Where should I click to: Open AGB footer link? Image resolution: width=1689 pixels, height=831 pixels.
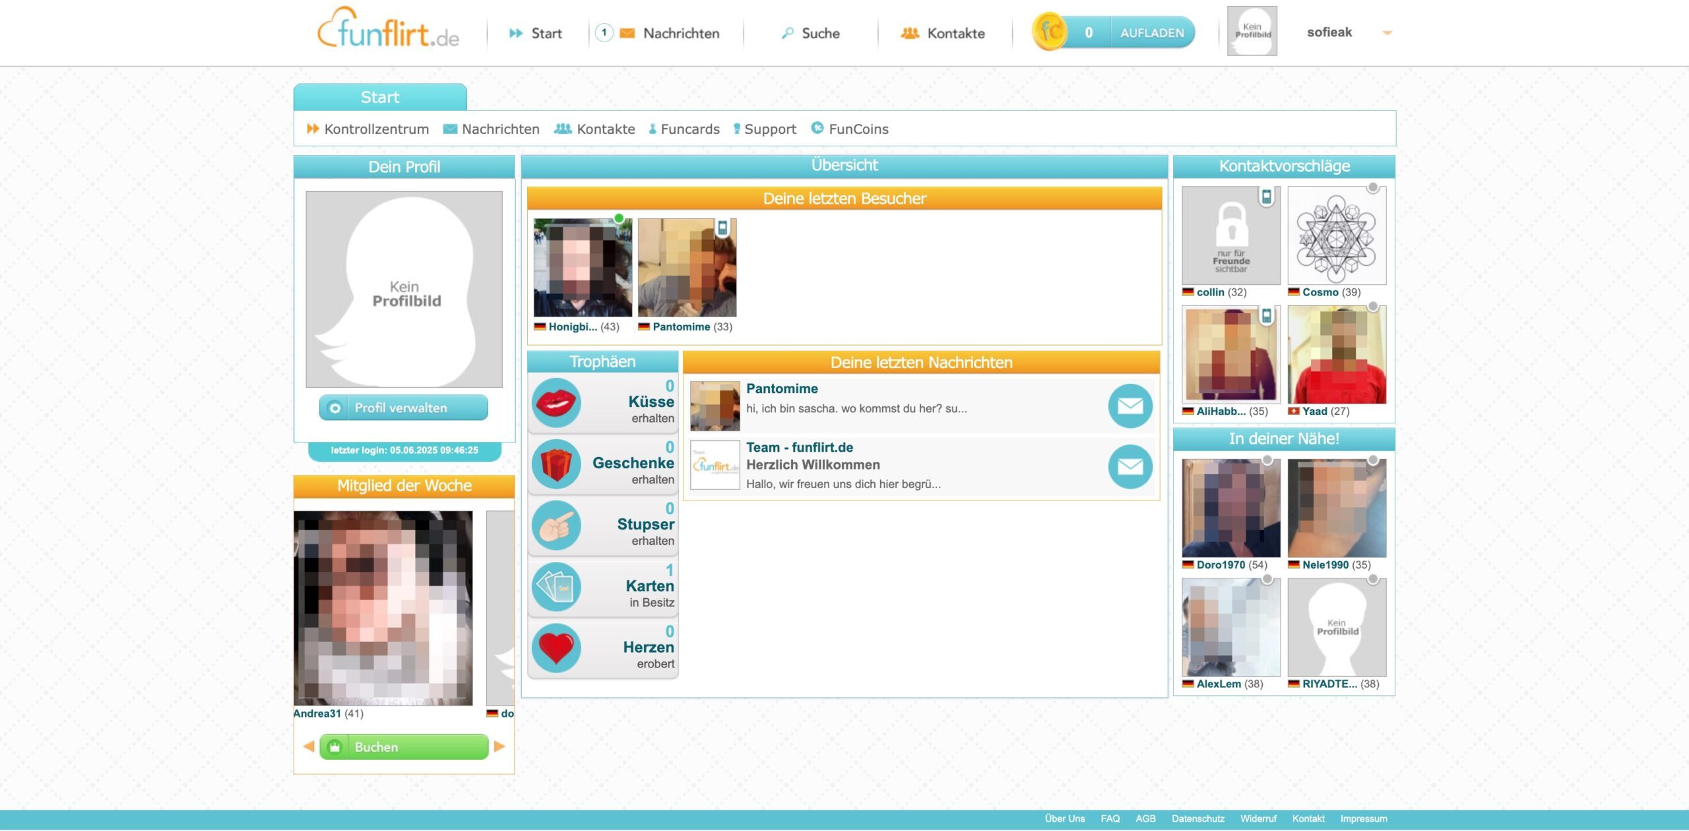tap(1145, 818)
